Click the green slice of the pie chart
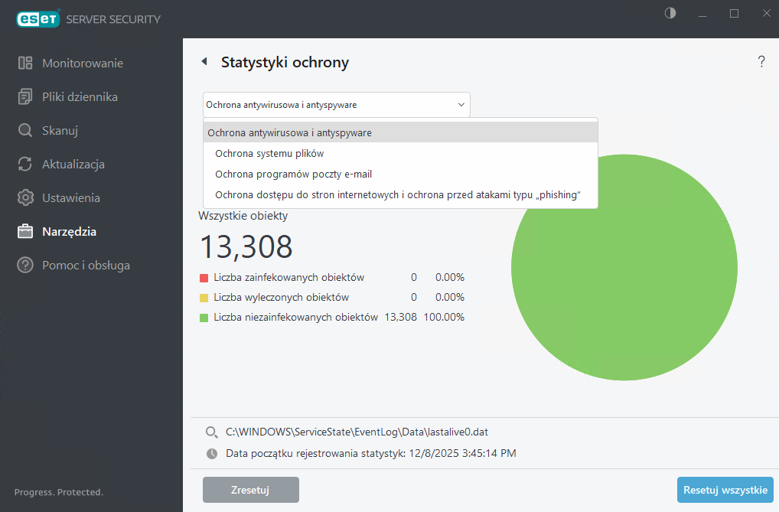This screenshot has width=779, height=512. (x=624, y=267)
